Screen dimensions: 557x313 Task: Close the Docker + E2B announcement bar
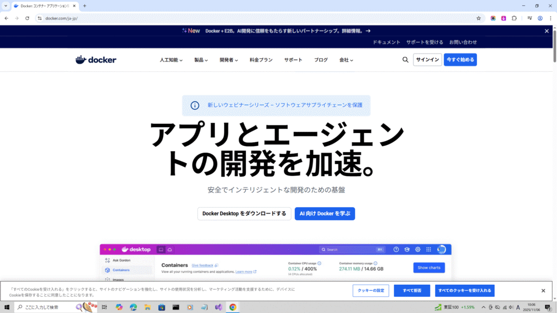coord(547,31)
